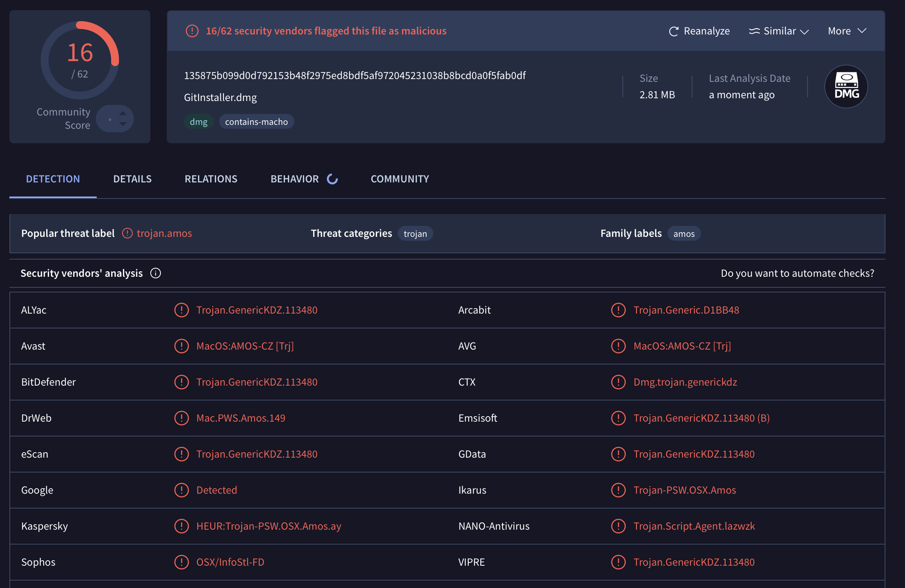The width and height of the screenshot is (905, 588).
Task: Click the Behavior tab loading spinner
Action: pyautogui.click(x=332, y=179)
